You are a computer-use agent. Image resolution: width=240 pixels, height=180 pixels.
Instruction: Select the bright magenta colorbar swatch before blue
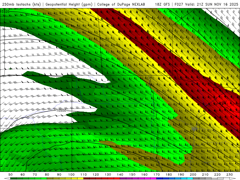pos(153,178)
